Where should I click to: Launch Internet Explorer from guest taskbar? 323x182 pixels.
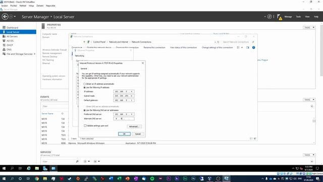(x=29, y=168)
